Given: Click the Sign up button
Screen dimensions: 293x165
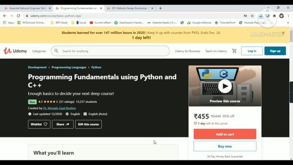Looking at the screenshot, I should pyautogui.click(x=275, y=51).
